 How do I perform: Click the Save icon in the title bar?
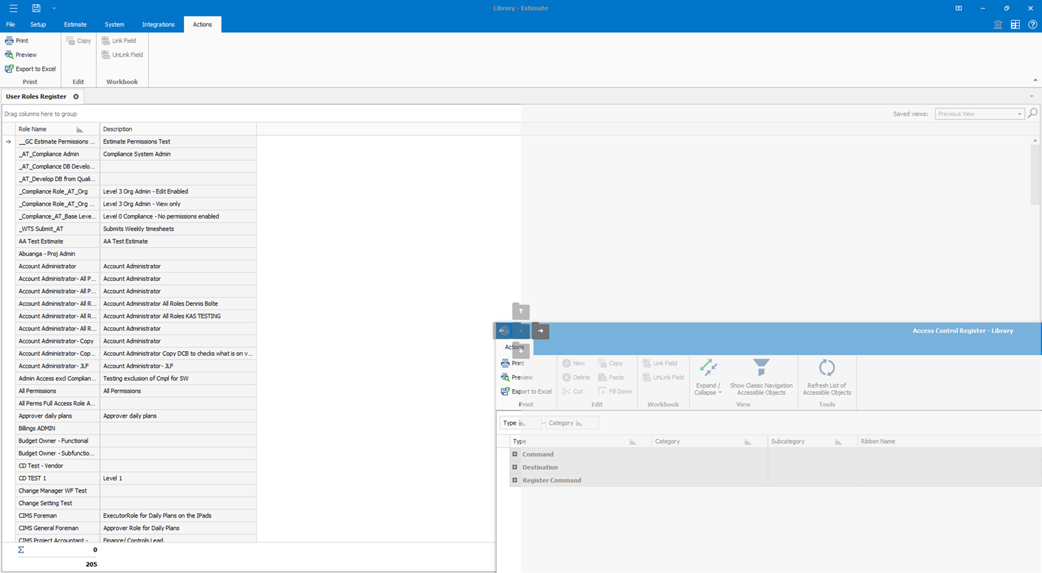[x=36, y=8]
